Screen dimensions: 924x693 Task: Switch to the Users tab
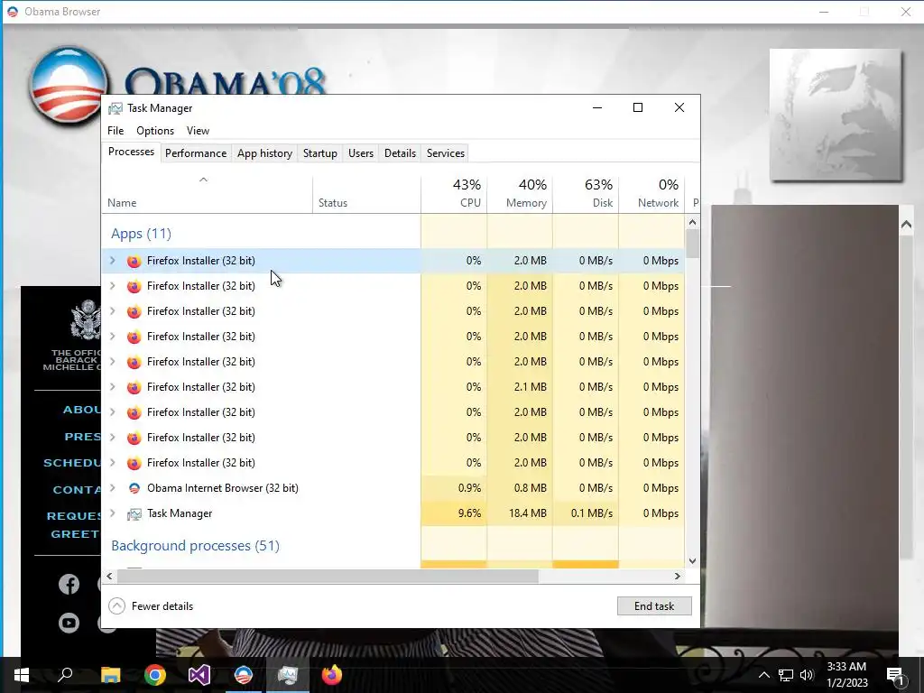click(361, 153)
